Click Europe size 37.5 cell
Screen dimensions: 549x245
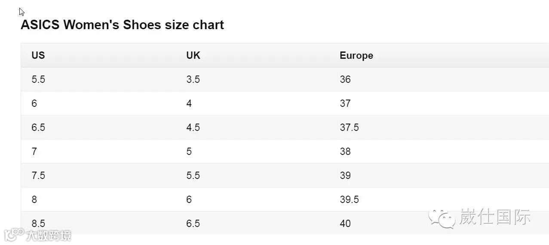[x=349, y=127]
